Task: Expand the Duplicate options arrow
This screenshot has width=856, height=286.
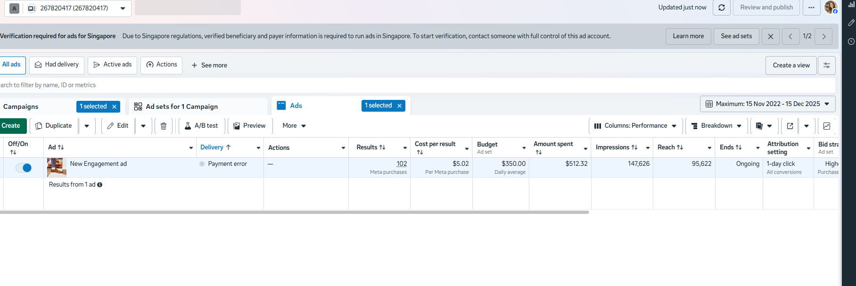Action: pyautogui.click(x=87, y=126)
